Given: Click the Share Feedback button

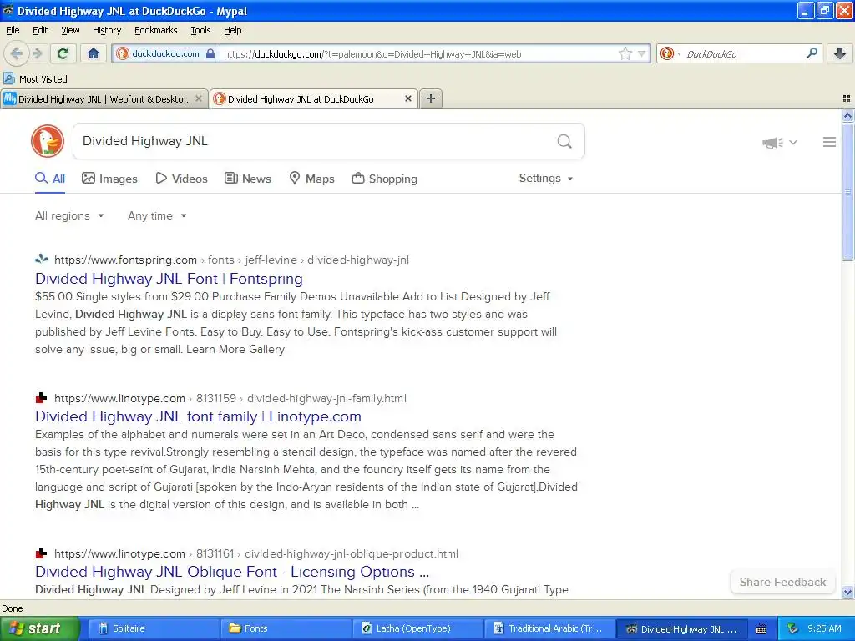Looking at the screenshot, I should [x=782, y=582].
